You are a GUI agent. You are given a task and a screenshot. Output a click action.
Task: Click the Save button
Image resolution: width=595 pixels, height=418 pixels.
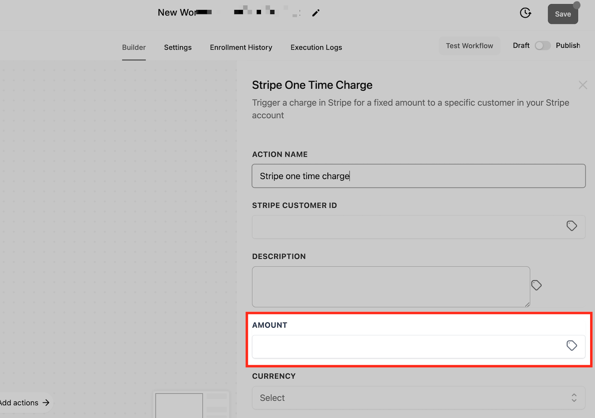(x=563, y=14)
